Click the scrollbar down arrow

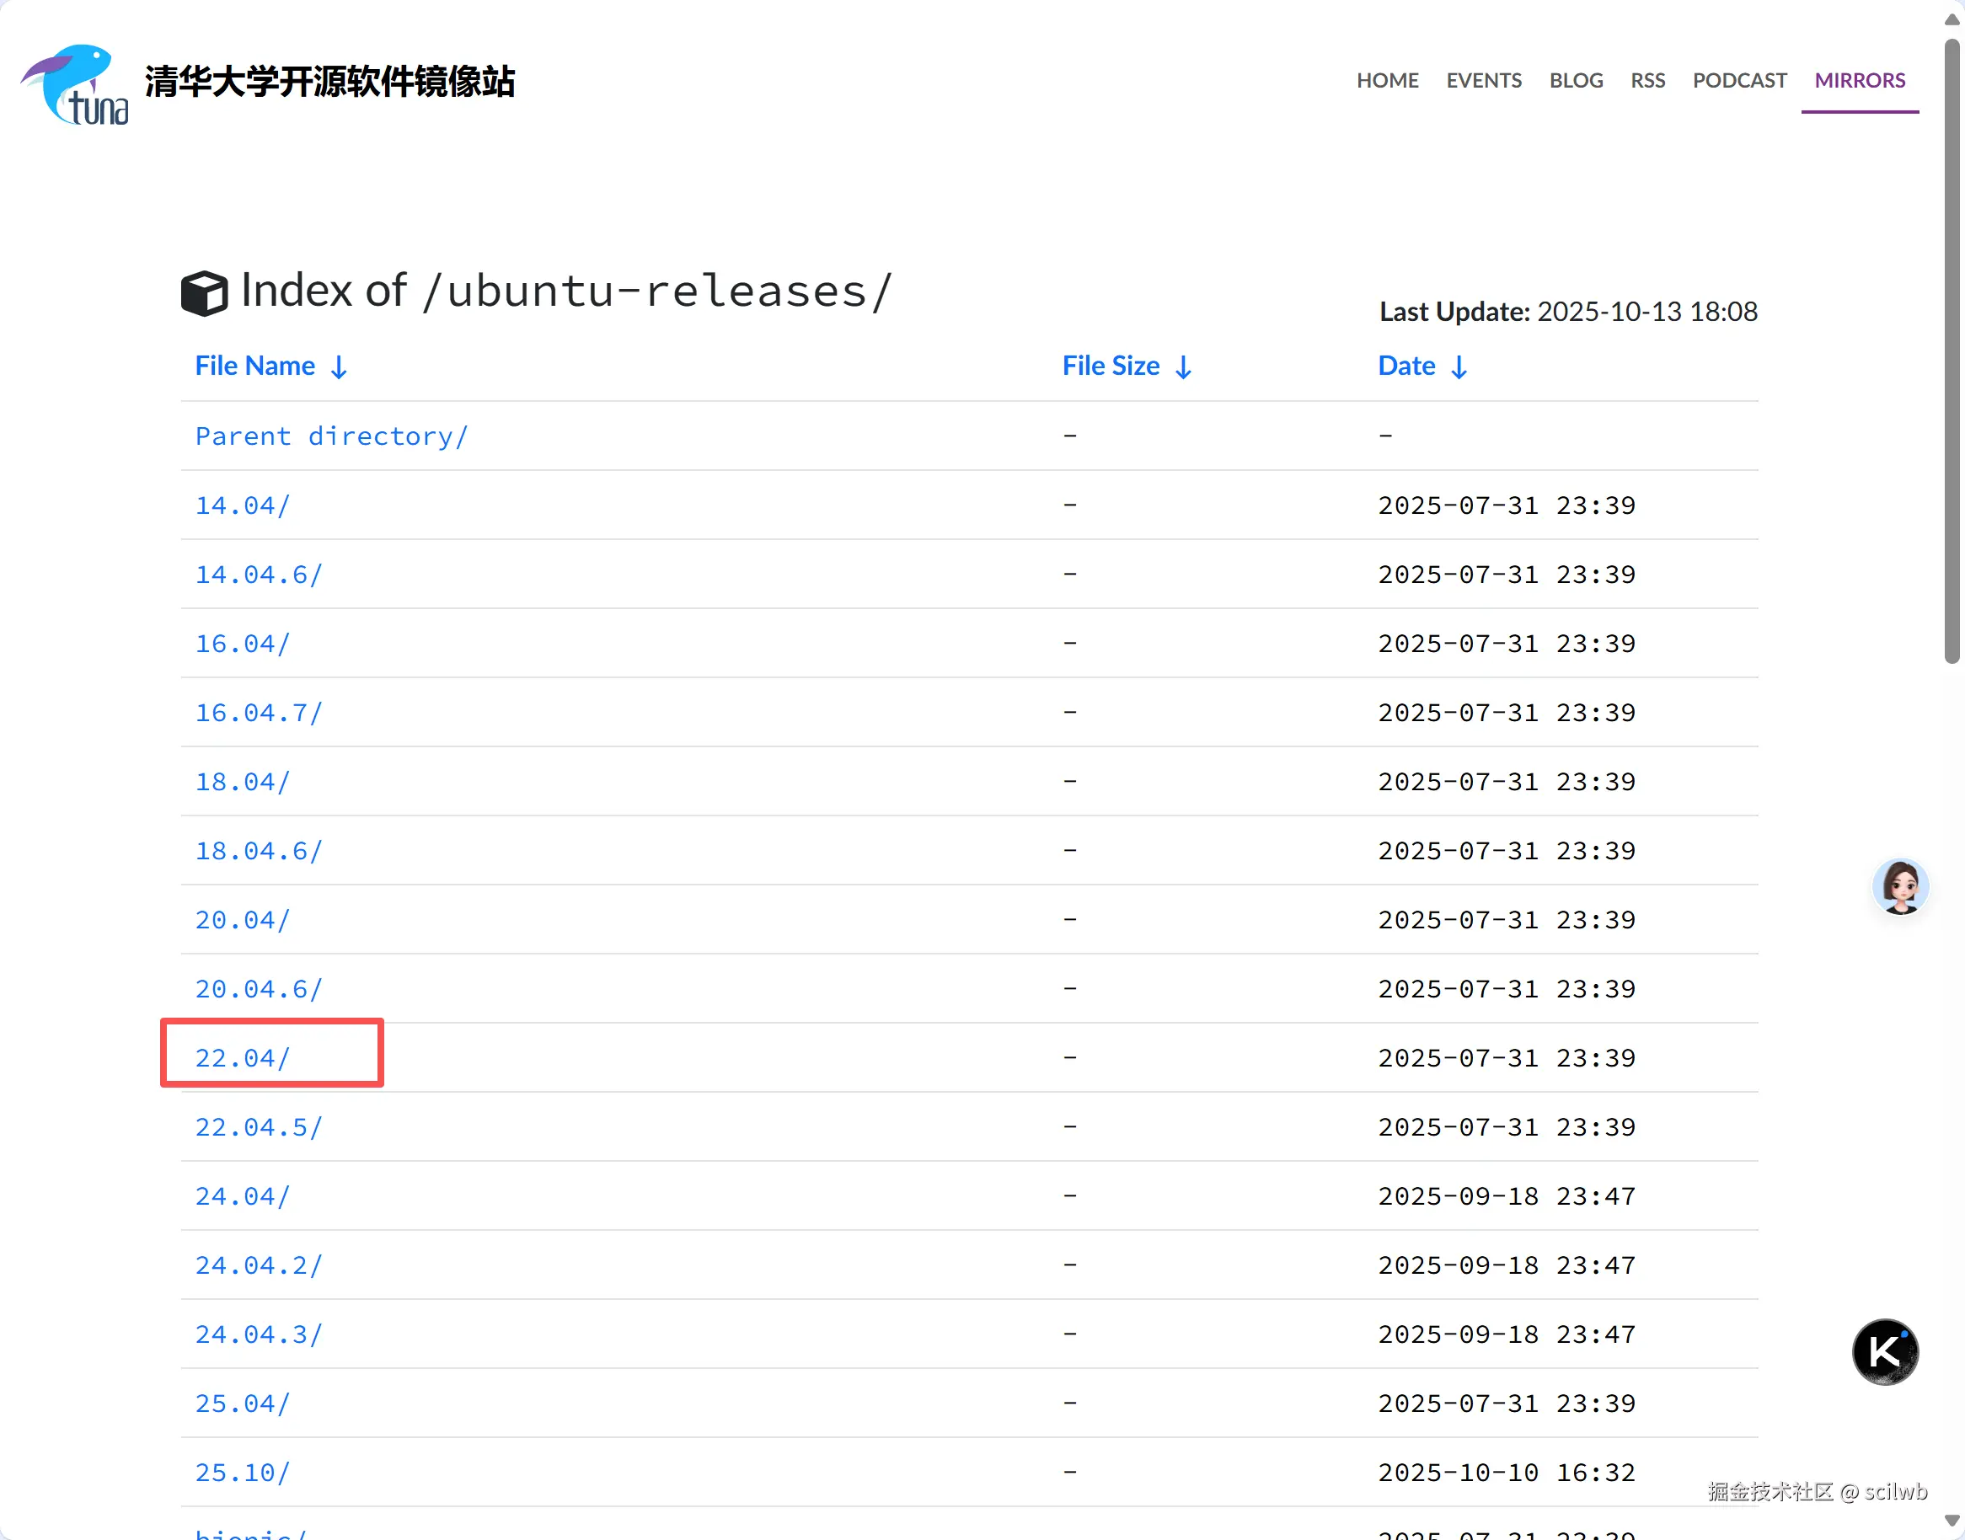[x=1952, y=1521]
